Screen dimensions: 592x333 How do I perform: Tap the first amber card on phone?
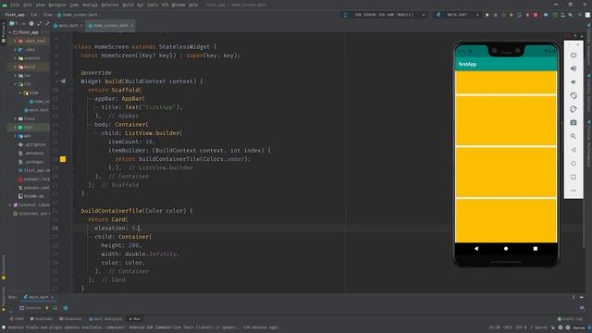click(506, 82)
